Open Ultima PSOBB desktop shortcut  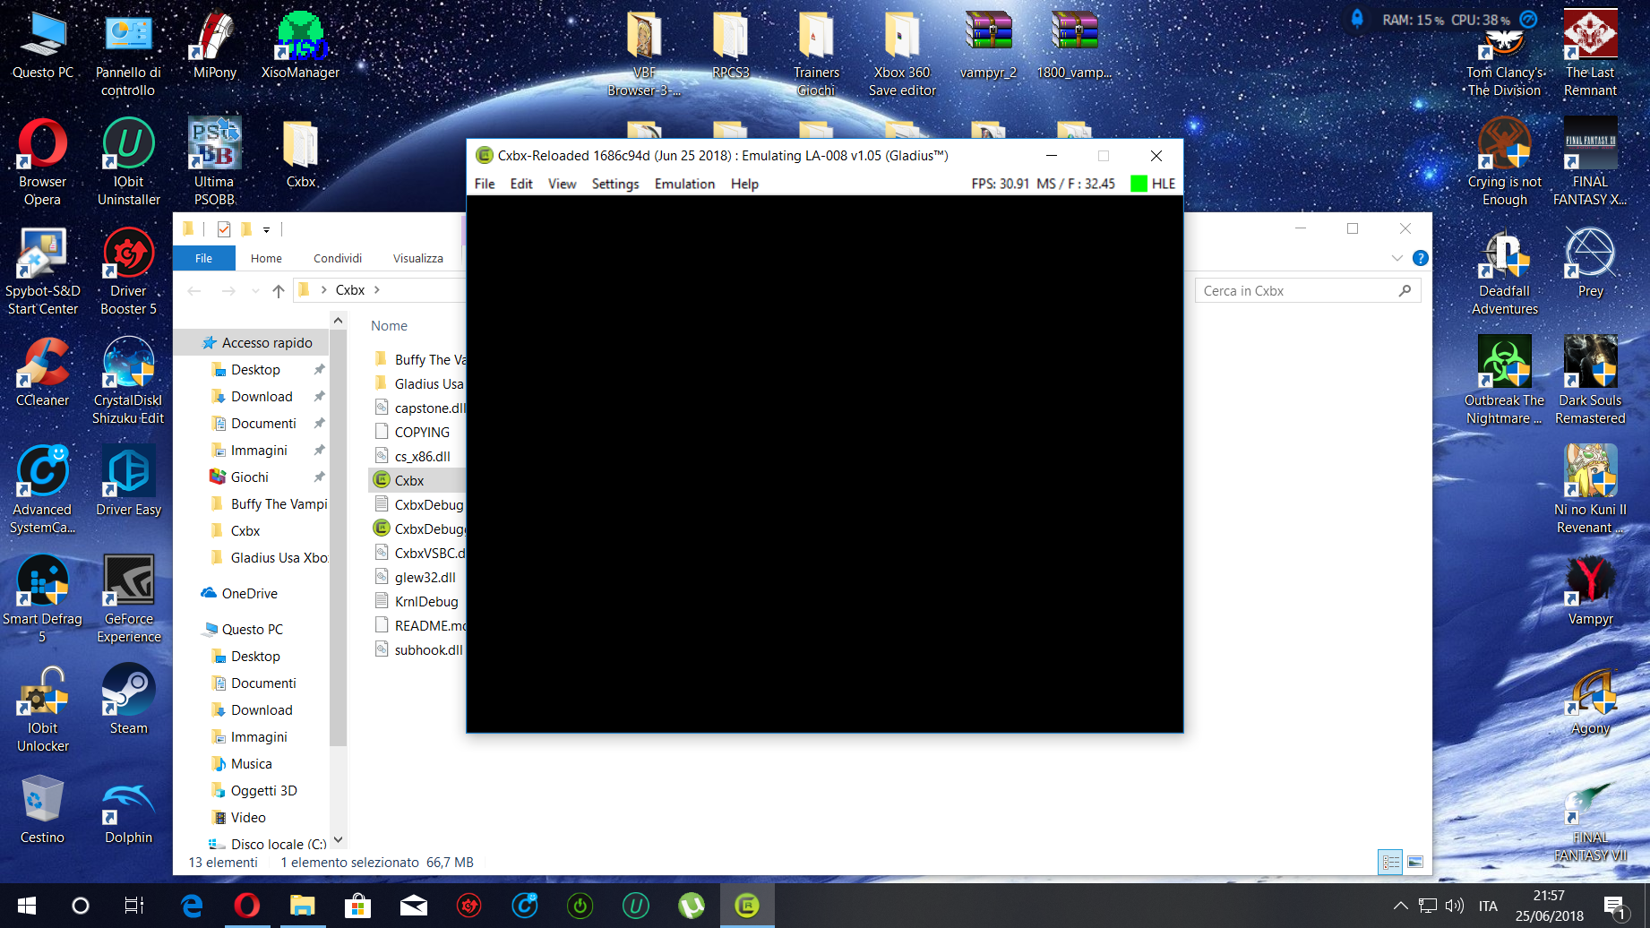tap(215, 163)
